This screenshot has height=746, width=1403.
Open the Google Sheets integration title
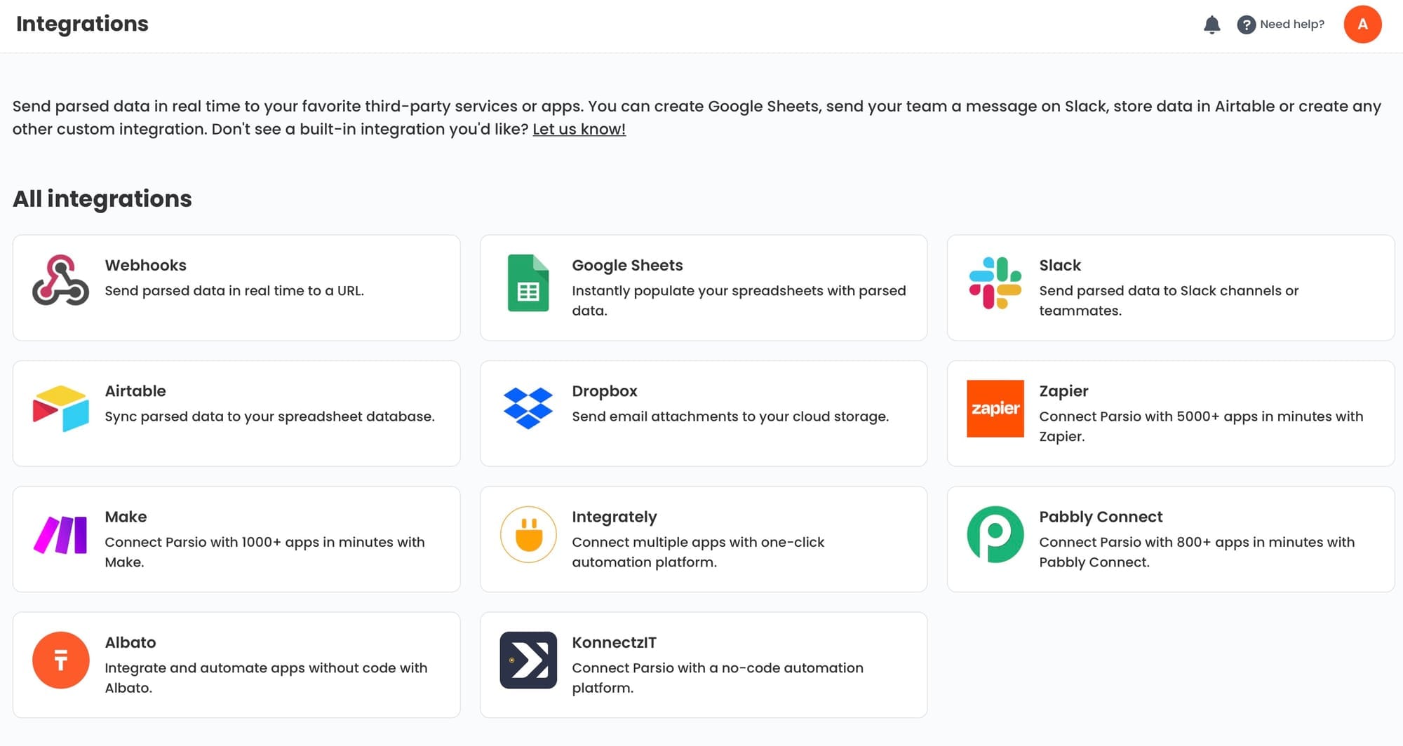coord(627,265)
